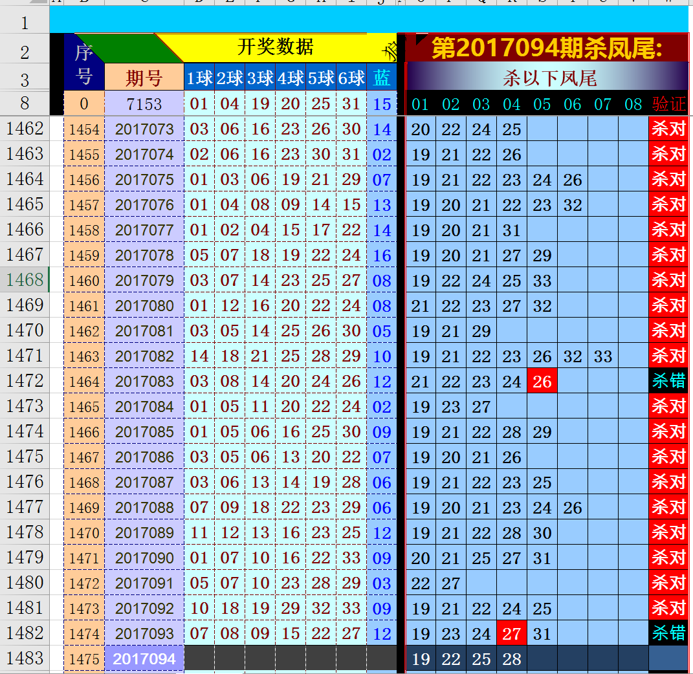Select issue cell 2017093
Viewport: 693px width, 674px height.
coord(144,633)
